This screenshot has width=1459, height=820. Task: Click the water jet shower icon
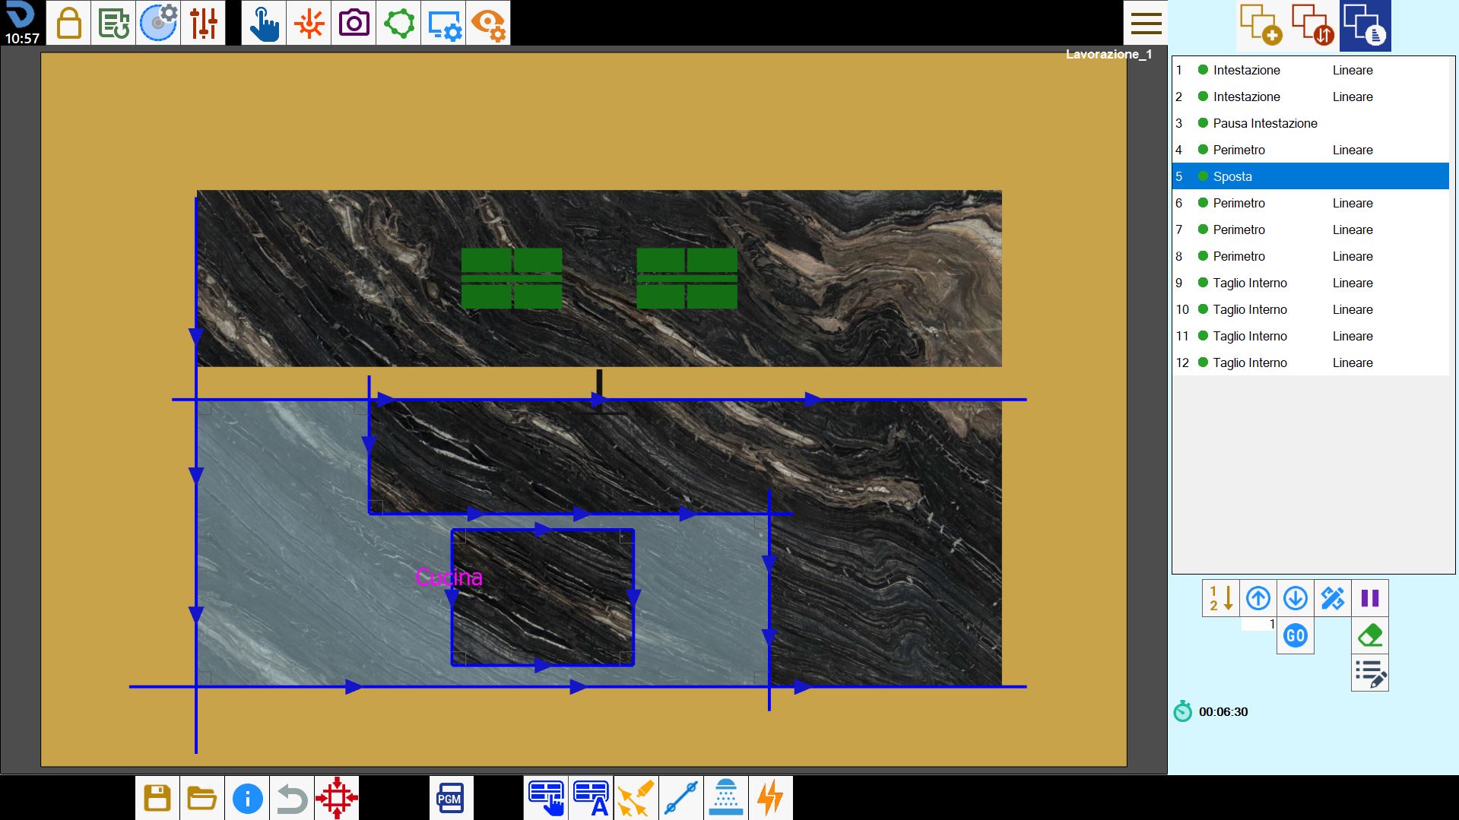coord(726,798)
